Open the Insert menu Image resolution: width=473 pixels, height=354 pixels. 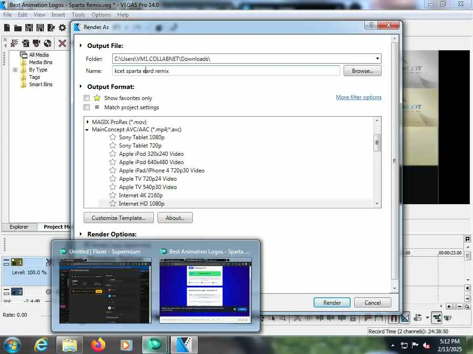tap(58, 15)
